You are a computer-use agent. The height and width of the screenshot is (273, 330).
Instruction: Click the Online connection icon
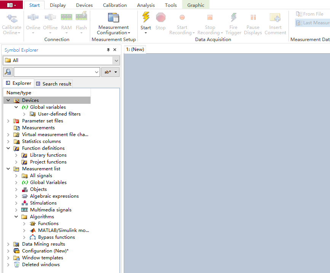(33, 17)
